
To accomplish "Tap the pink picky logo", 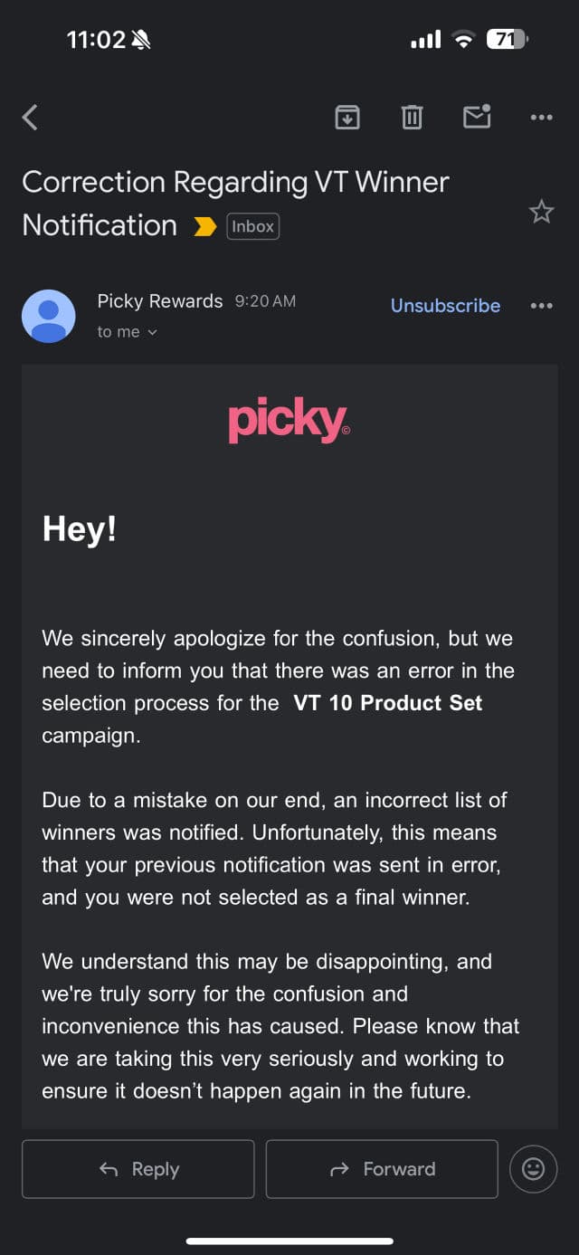I will click(x=289, y=422).
